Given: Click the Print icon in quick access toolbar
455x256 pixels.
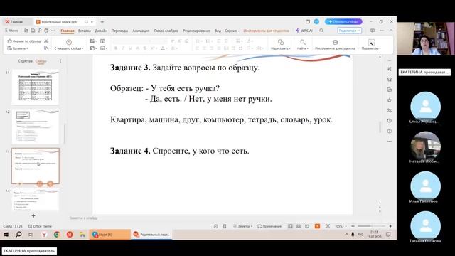Looking at the screenshot, I should [x=46, y=31].
